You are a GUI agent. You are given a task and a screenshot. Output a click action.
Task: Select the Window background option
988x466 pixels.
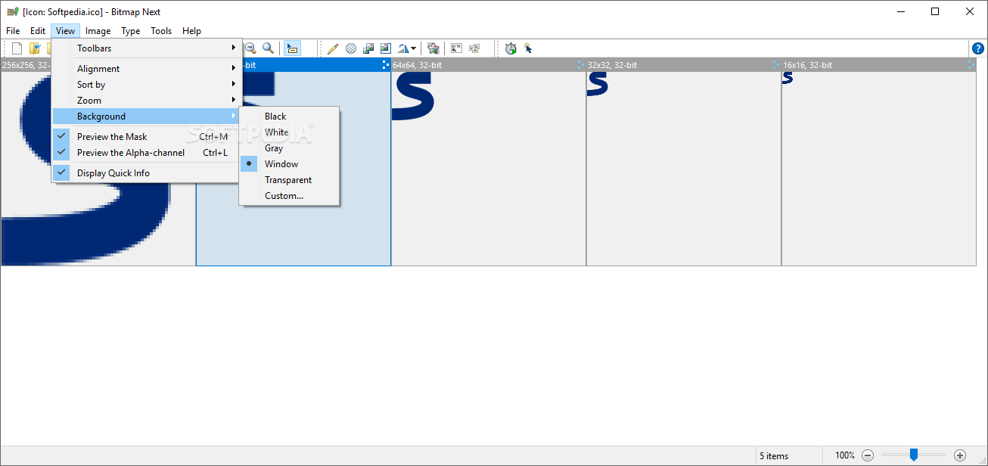tap(289, 164)
